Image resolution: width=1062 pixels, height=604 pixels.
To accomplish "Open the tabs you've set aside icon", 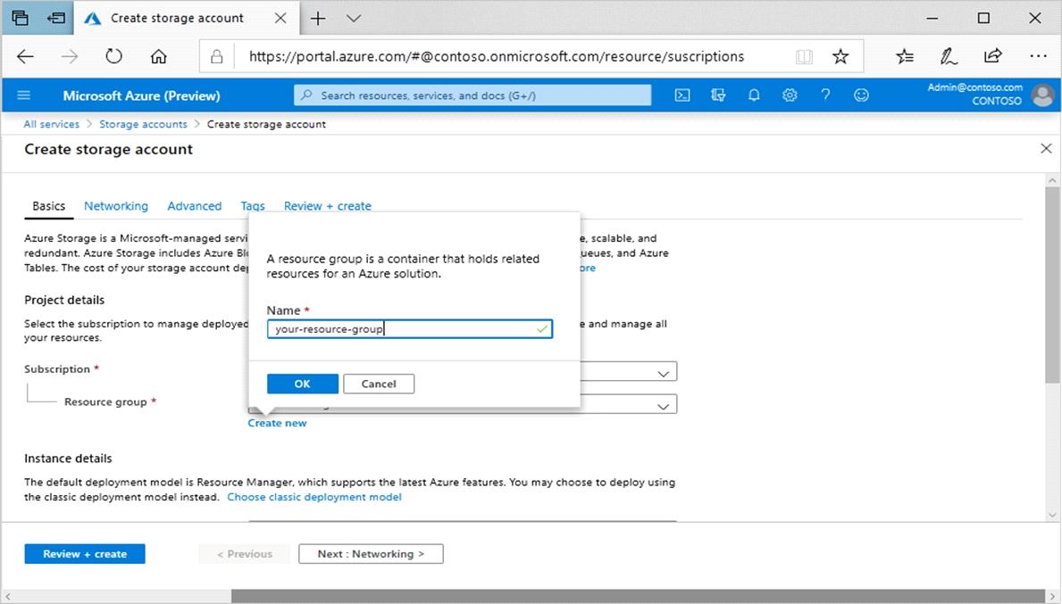I will tap(20, 18).
